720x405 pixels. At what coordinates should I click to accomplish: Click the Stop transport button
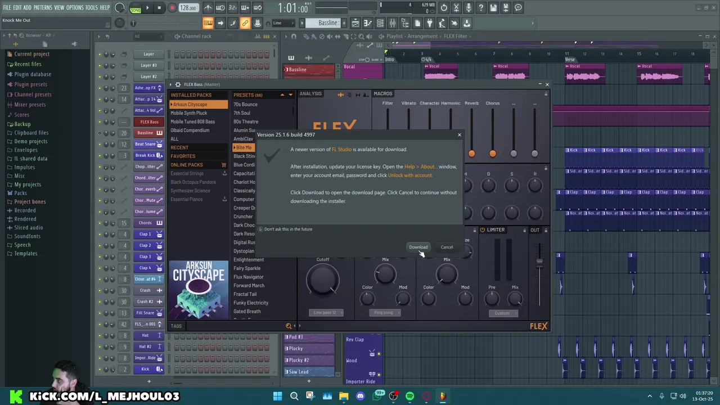pyautogui.click(x=159, y=8)
